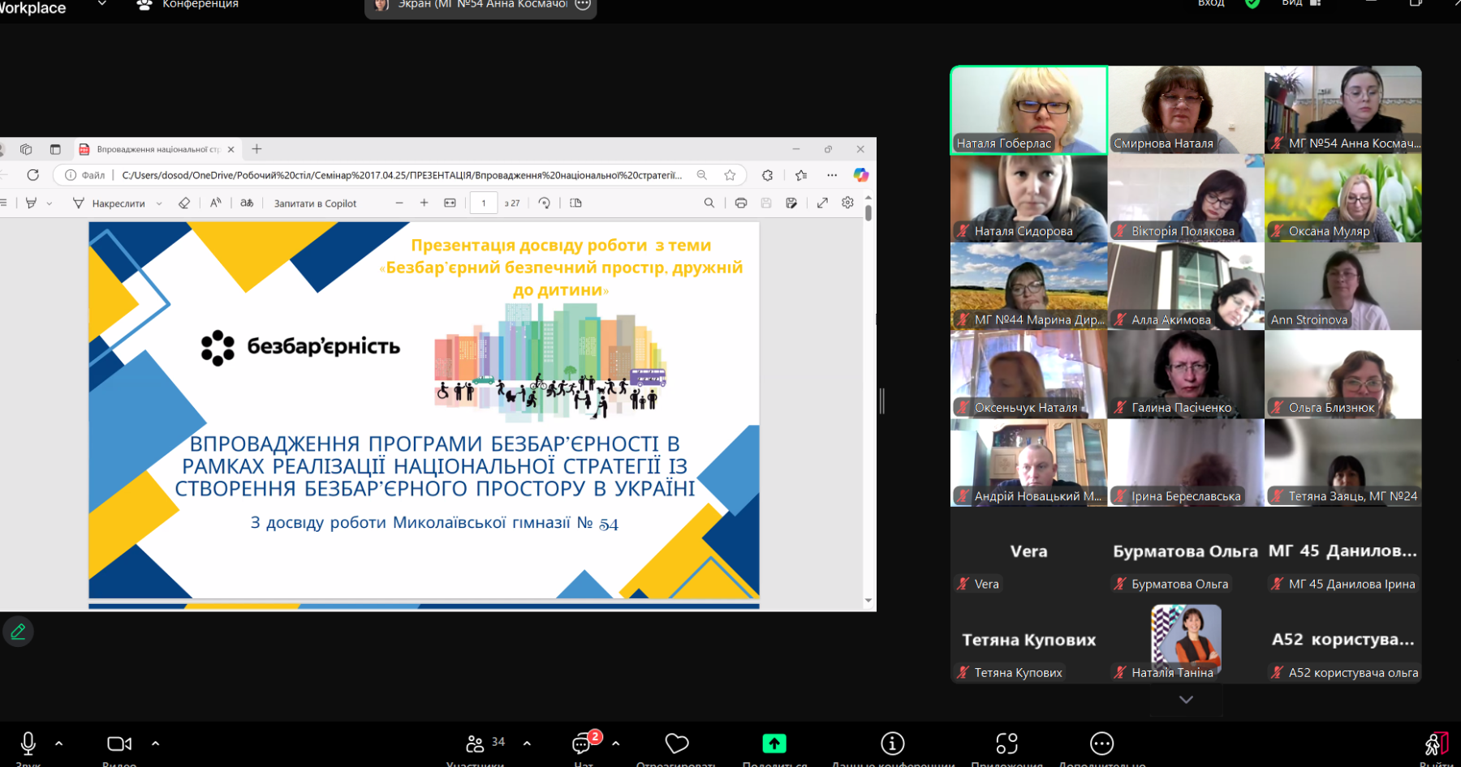Expand video options arrow next to camera

click(x=156, y=743)
